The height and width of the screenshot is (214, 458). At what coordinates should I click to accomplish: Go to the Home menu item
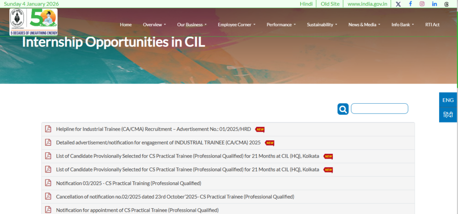(126, 25)
